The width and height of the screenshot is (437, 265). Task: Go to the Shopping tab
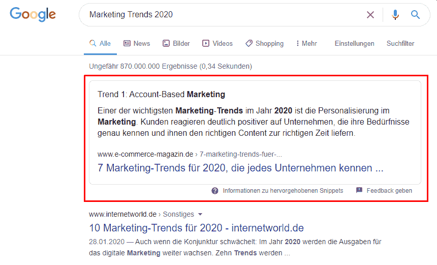[x=264, y=44]
